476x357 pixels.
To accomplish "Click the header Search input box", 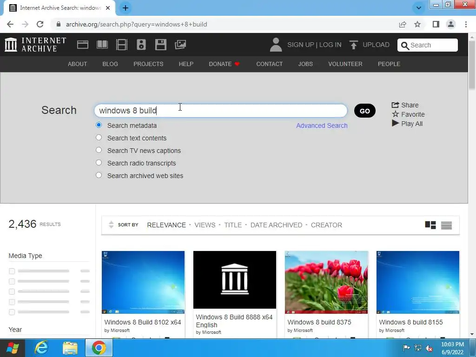I will coord(428,45).
